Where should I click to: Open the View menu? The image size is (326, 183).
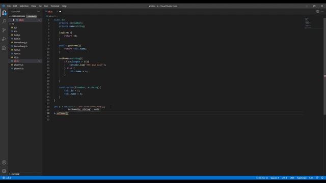[x=34, y=6]
